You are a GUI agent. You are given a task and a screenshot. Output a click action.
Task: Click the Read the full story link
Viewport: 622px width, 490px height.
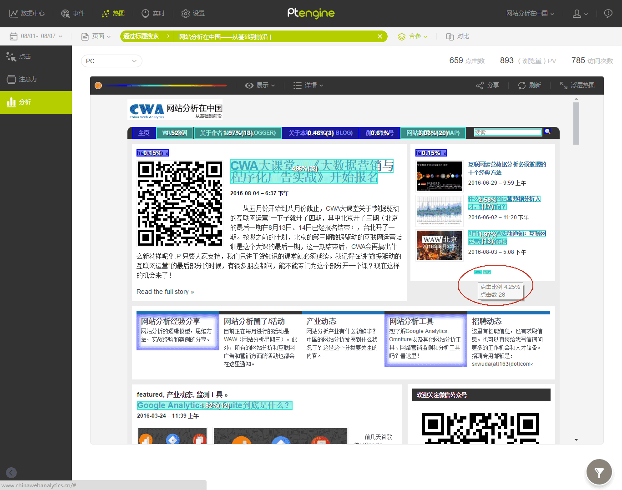[165, 292]
